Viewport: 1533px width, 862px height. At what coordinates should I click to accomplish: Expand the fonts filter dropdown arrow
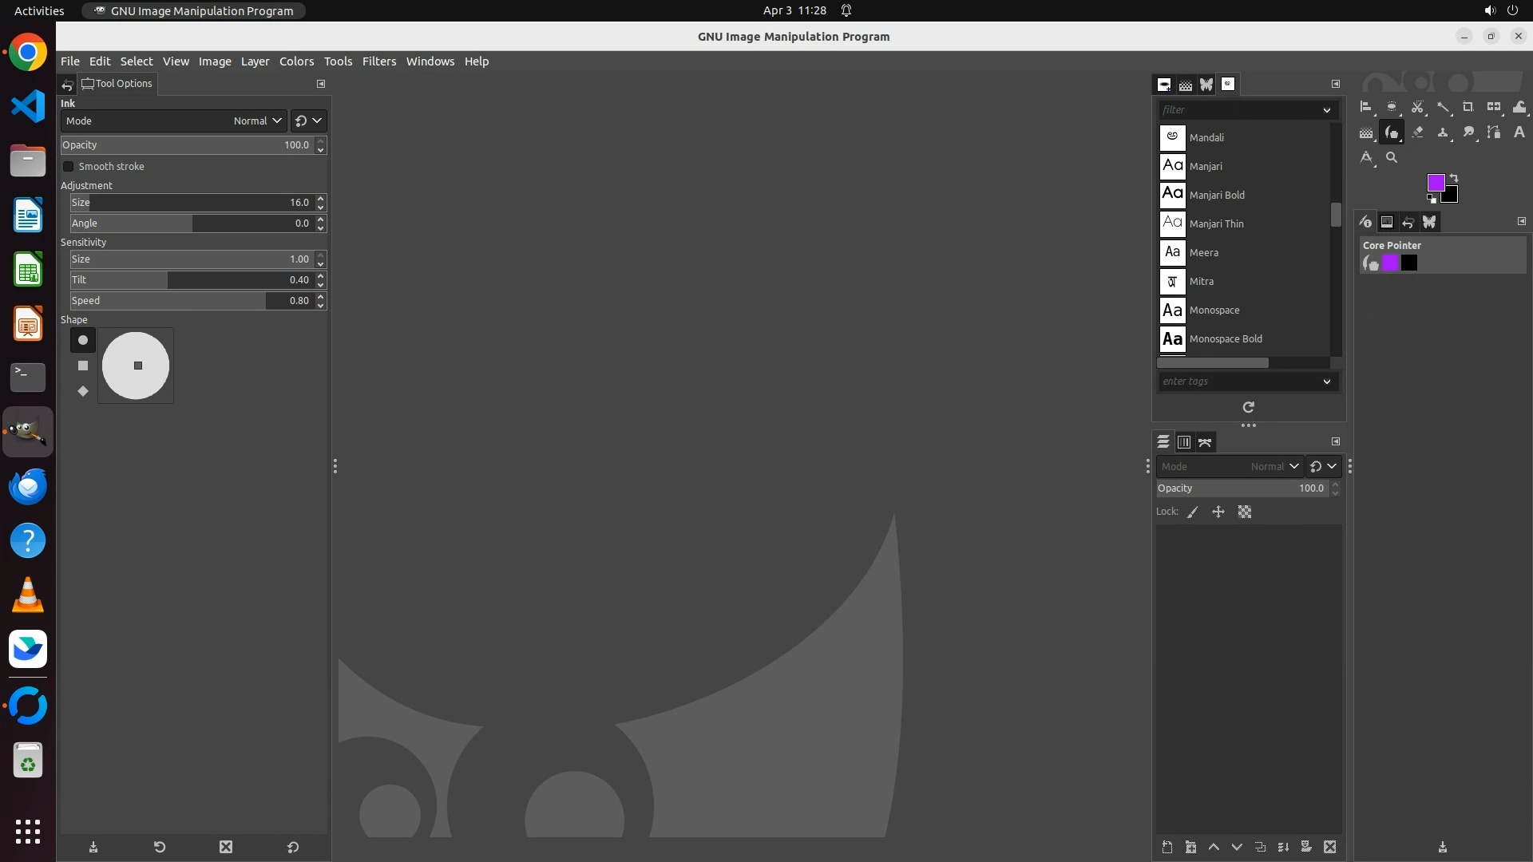click(x=1327, y=110)
